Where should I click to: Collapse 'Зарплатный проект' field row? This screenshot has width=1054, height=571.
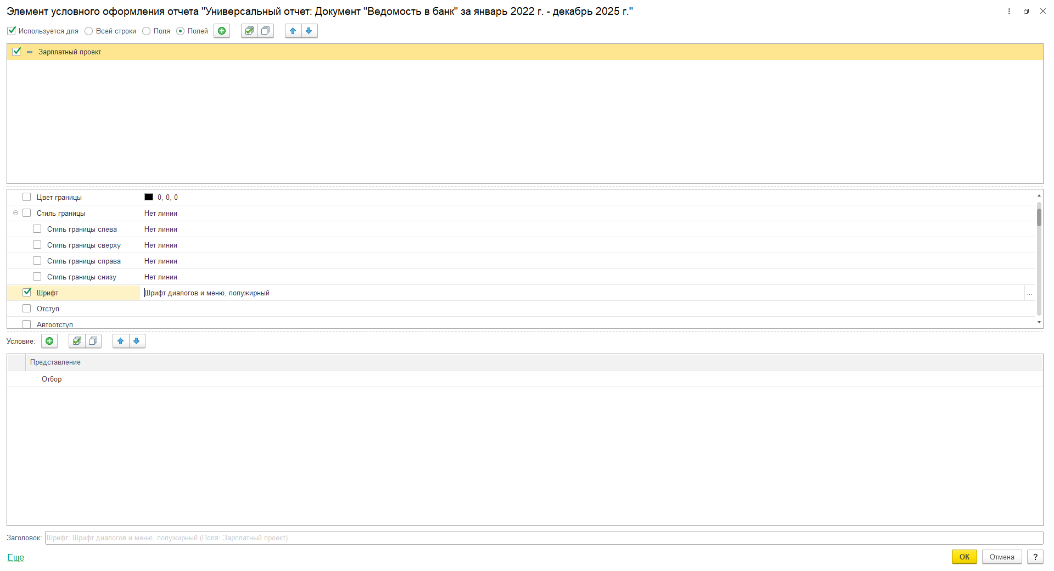pyautogui.click(x=30, y=52)
